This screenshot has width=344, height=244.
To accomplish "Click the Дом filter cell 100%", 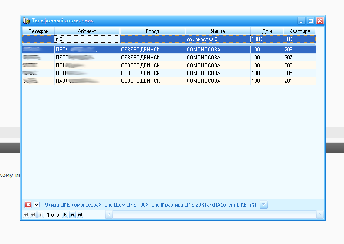I will click(267, 39).
